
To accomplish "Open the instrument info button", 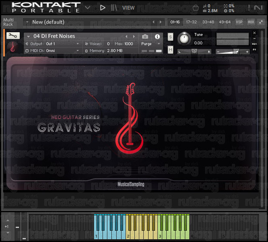I will click(x=157, y=36).
